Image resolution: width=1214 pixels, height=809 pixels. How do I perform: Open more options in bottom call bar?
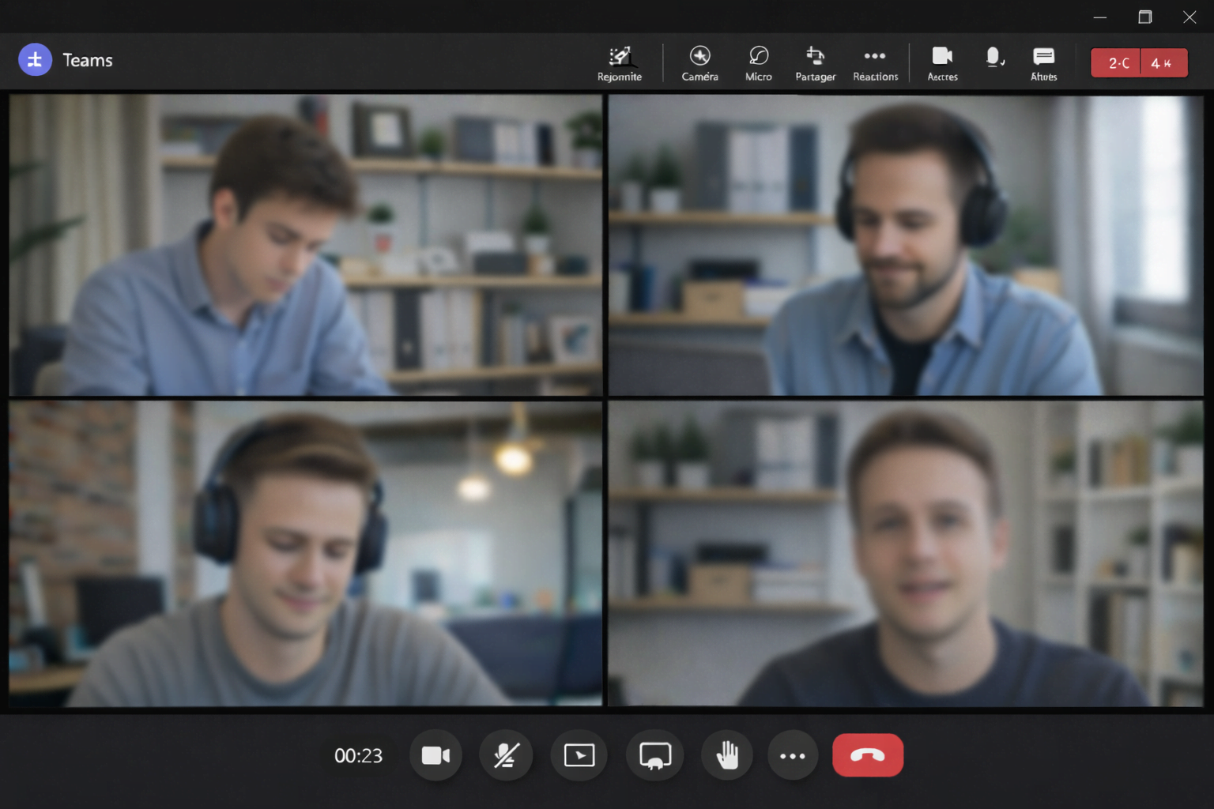pyautogui.click(x=793, y=756)
